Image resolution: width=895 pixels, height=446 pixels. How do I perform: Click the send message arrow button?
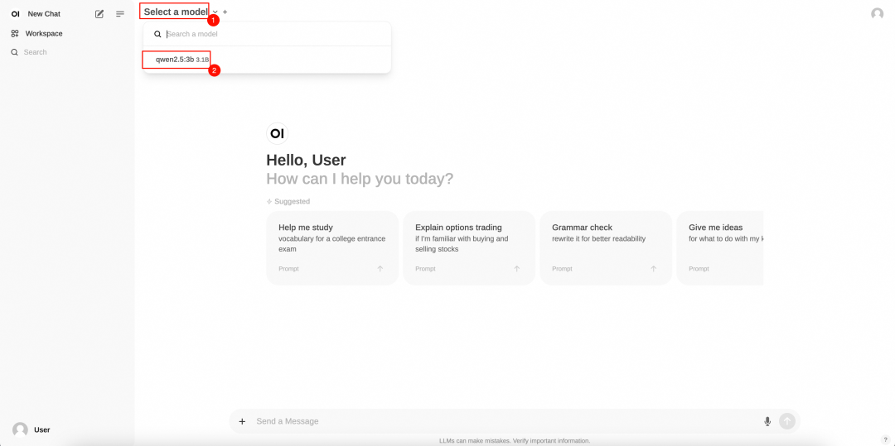(x=787, y=421)
